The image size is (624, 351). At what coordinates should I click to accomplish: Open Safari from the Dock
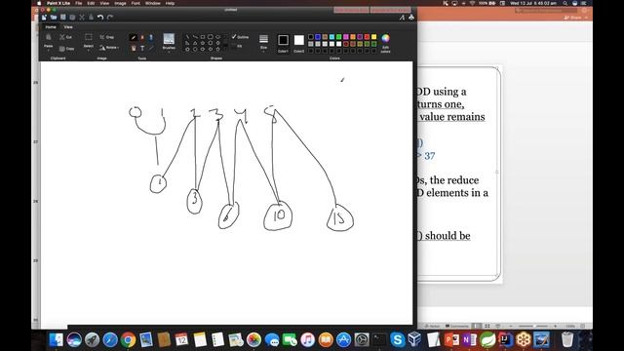(x=110, y=340)
